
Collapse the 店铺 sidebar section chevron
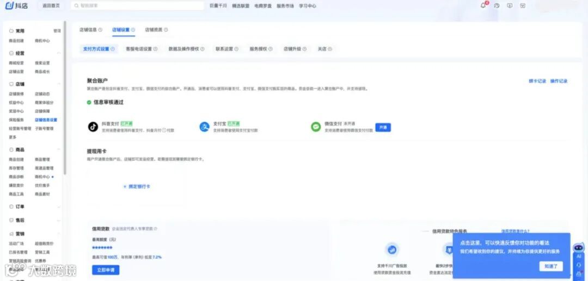click(59, 84)
